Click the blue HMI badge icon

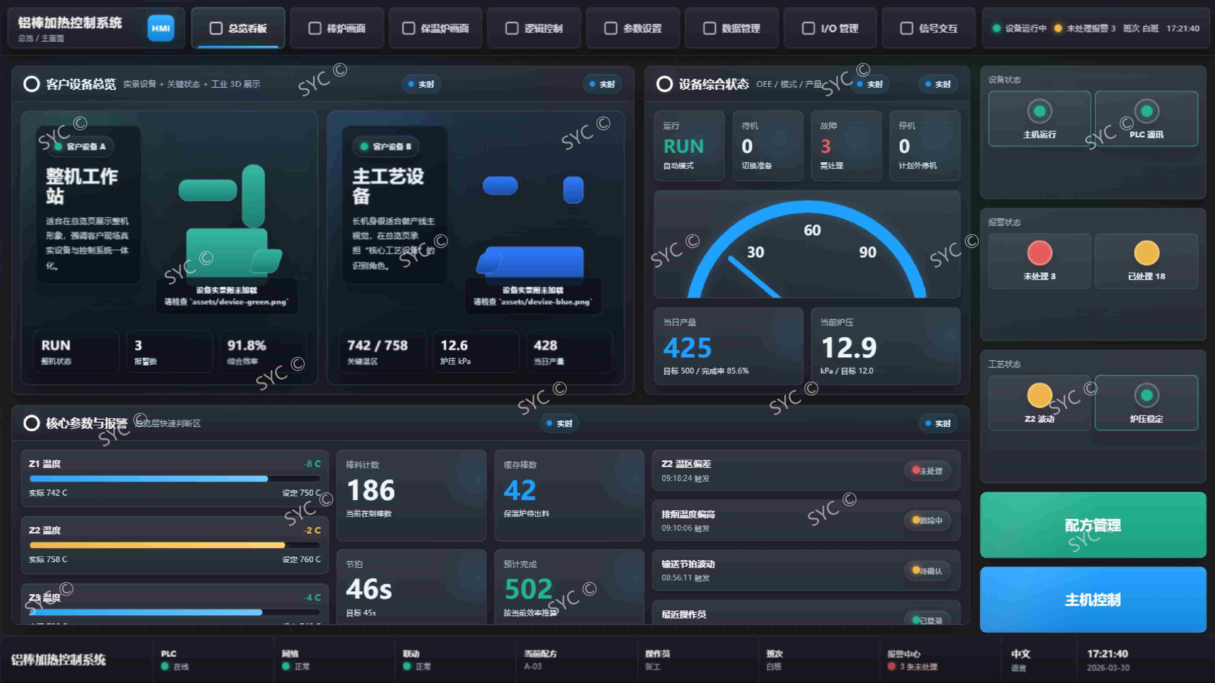pos(161,28)
